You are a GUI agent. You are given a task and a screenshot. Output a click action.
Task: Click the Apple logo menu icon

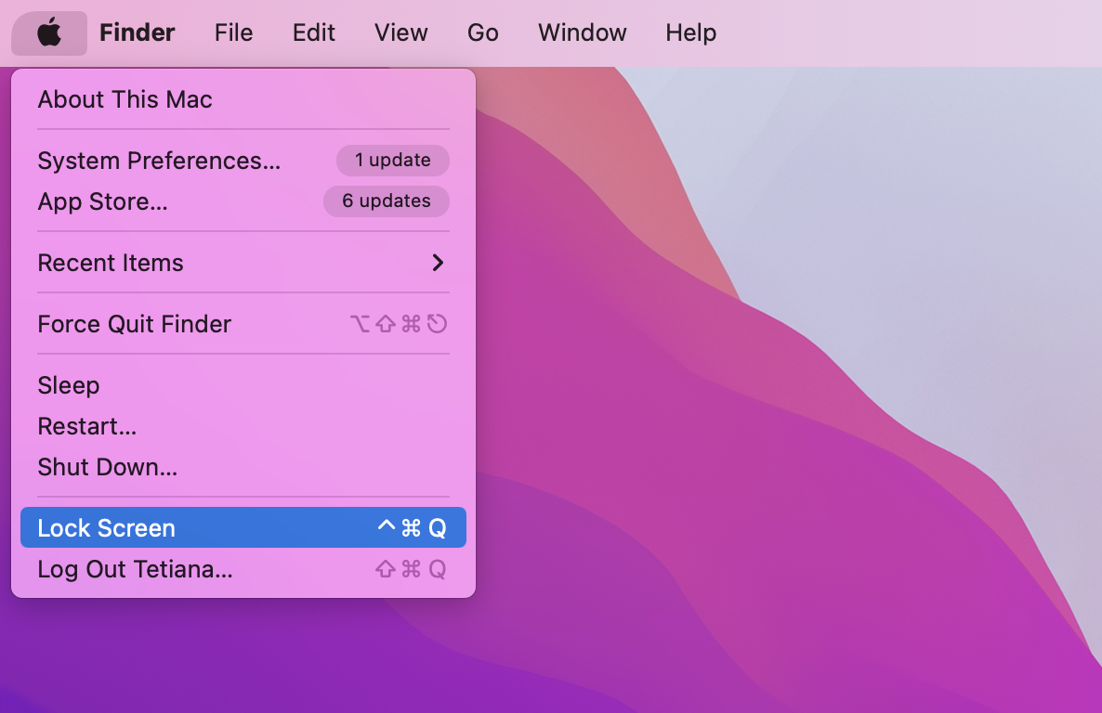pos(49,33)
